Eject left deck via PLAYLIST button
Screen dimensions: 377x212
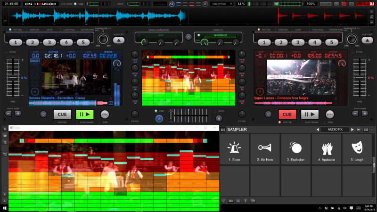click(x=119, y=41)
